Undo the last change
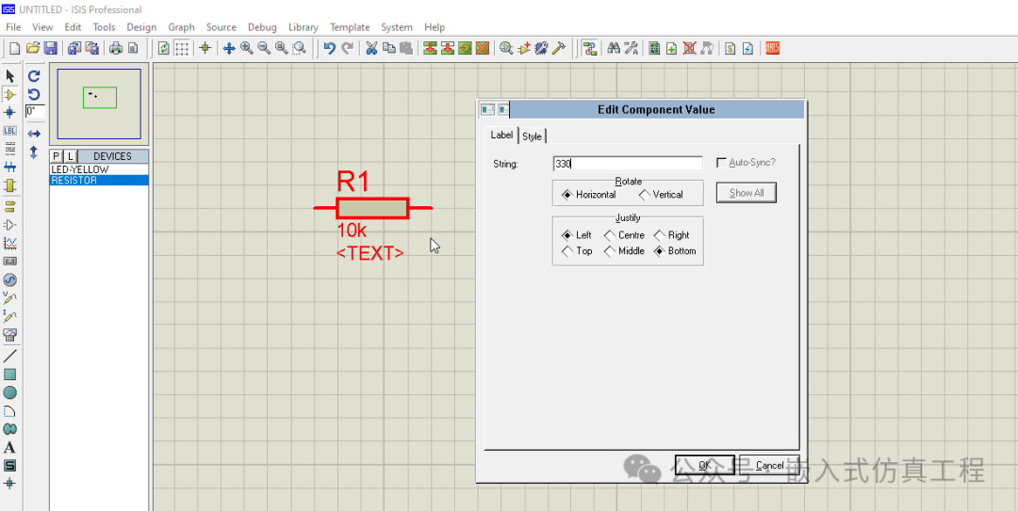Screen dimensions: 1018x511 pos(330,48)
